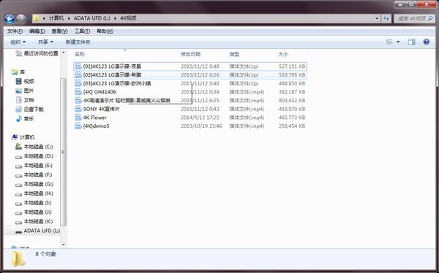Image resolution: width=439 pixels, height=273 pixels.
Task: Click the search box in top right
Action: tap(415, 19)
